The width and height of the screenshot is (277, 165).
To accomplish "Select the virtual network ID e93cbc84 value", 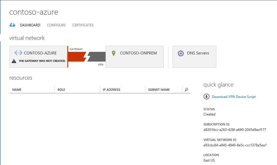I will click(235, 145).
